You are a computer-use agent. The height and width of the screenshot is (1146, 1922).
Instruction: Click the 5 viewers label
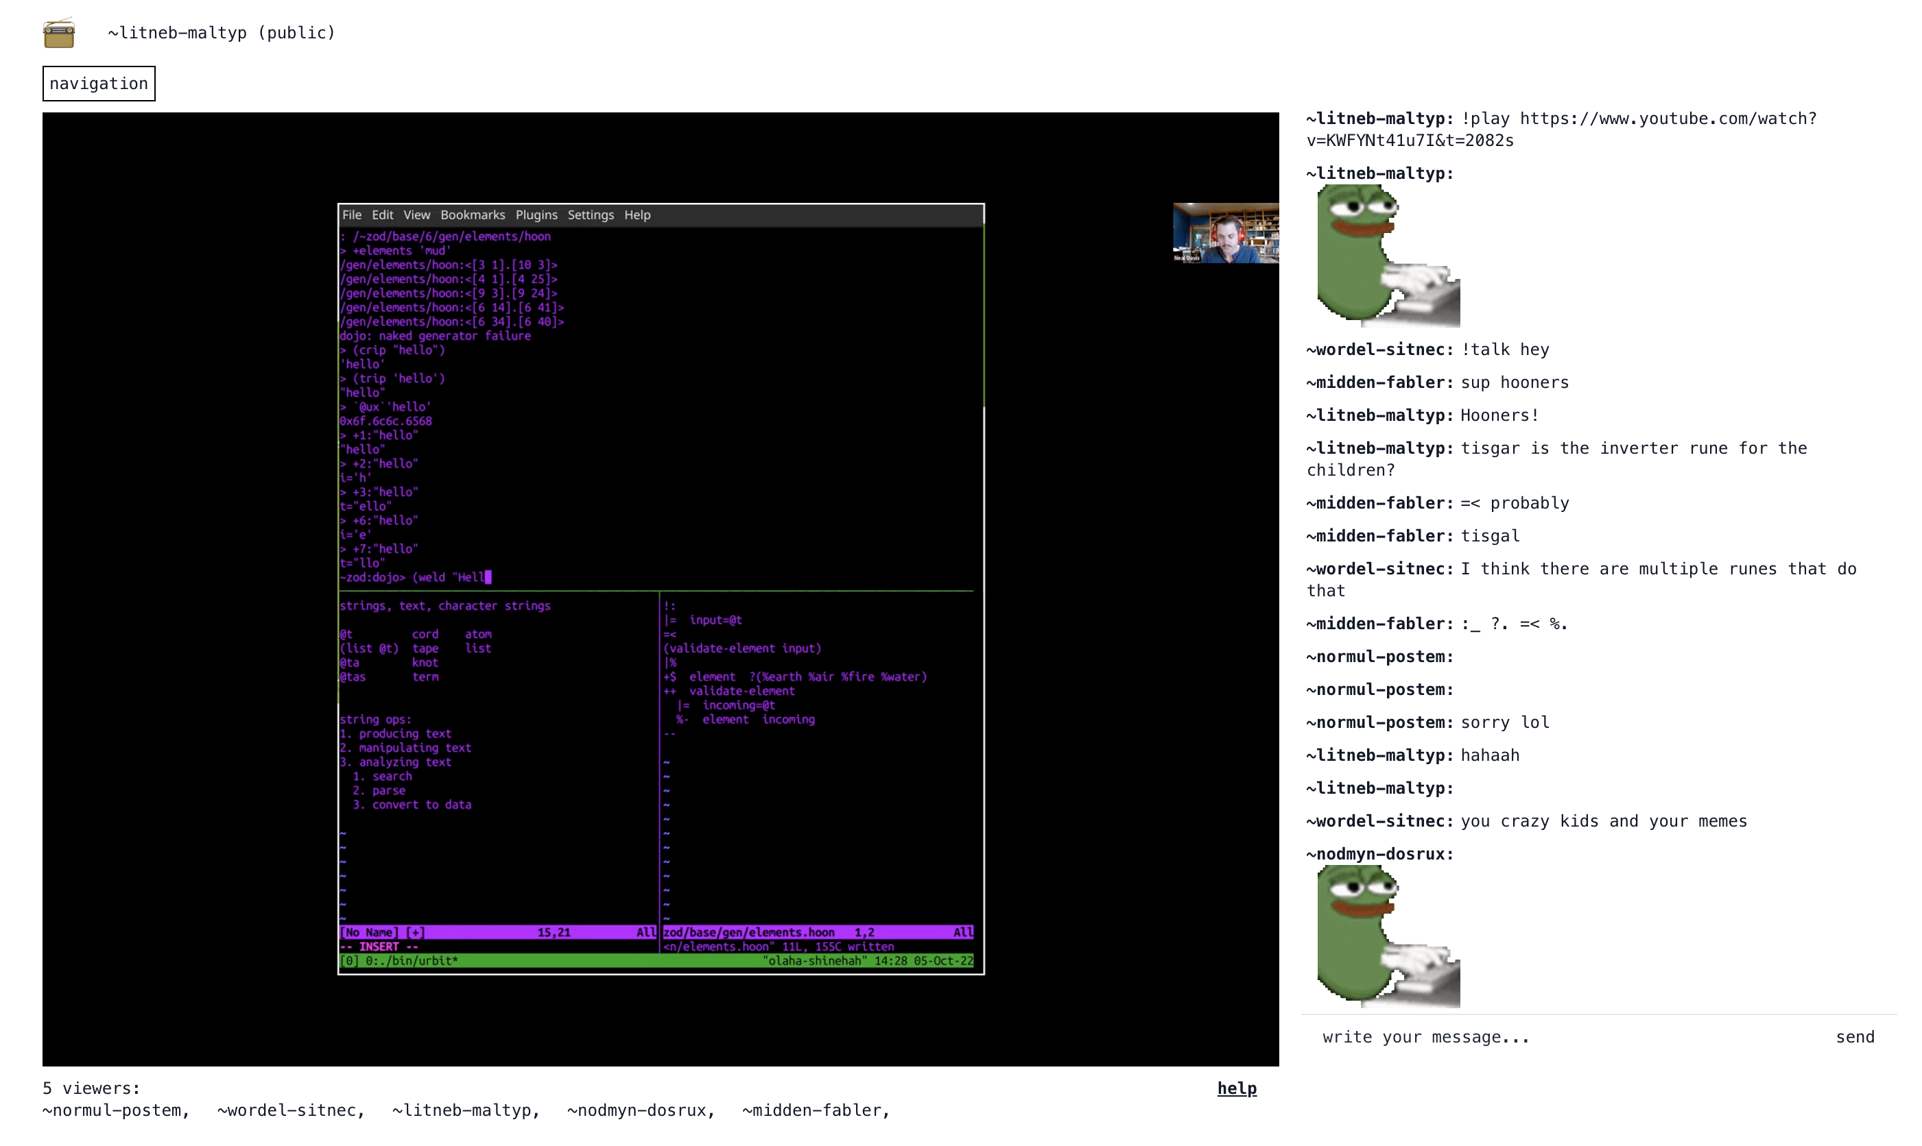click(91, 1088)
